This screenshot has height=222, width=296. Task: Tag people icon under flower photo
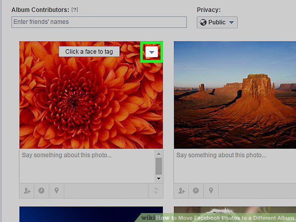(x=27, y=191)
